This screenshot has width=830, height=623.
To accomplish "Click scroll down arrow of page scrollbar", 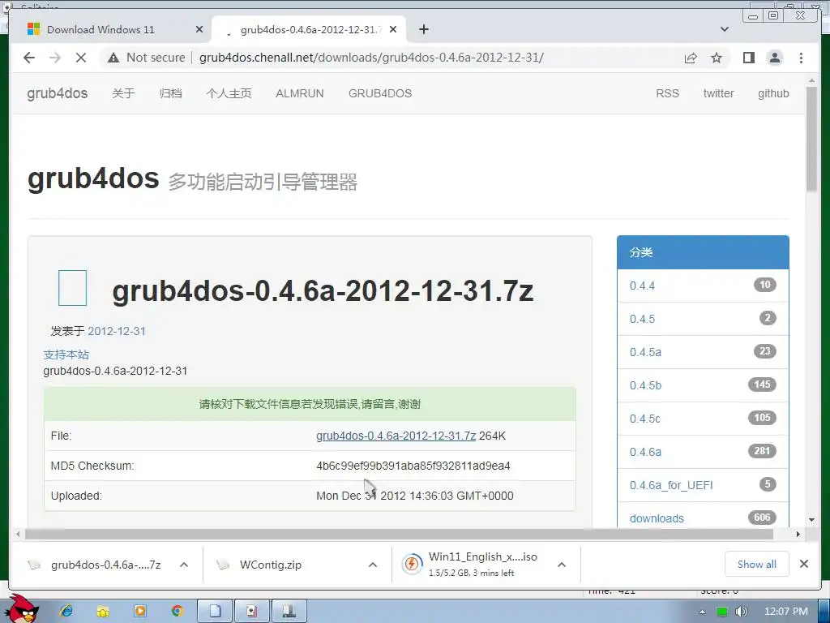I will tap(811, 520).
